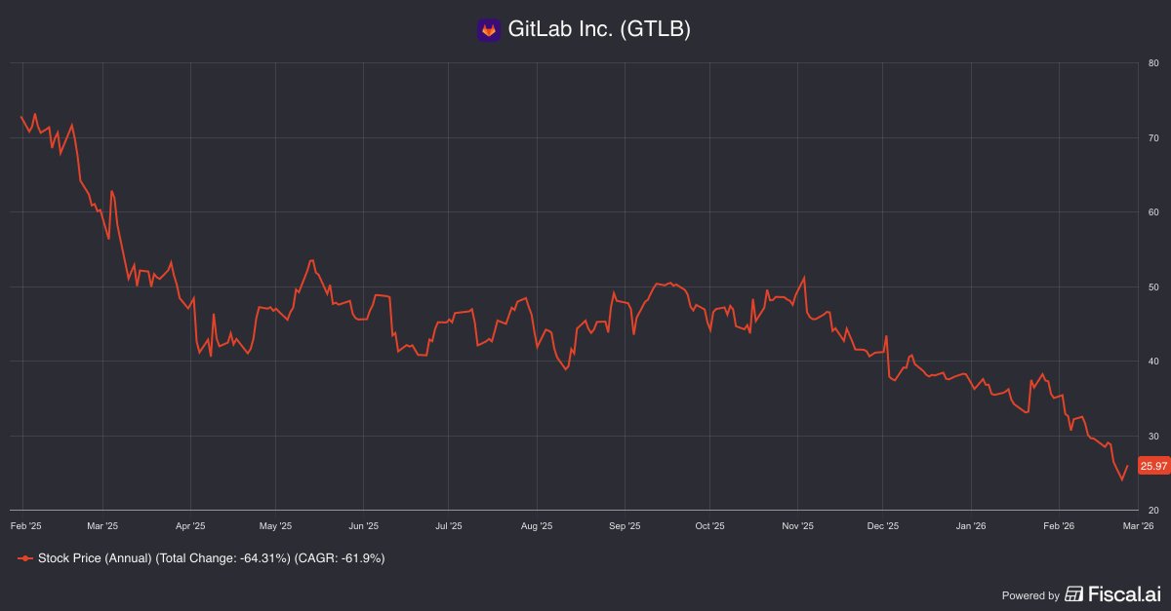Click the 40 y-axis label
Screen dimensions: 1171x611
click(x=1153, y=362)
